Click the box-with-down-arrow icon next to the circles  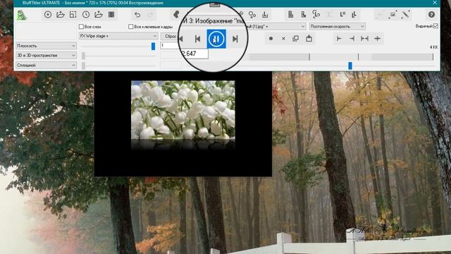(x=265, y=14)
